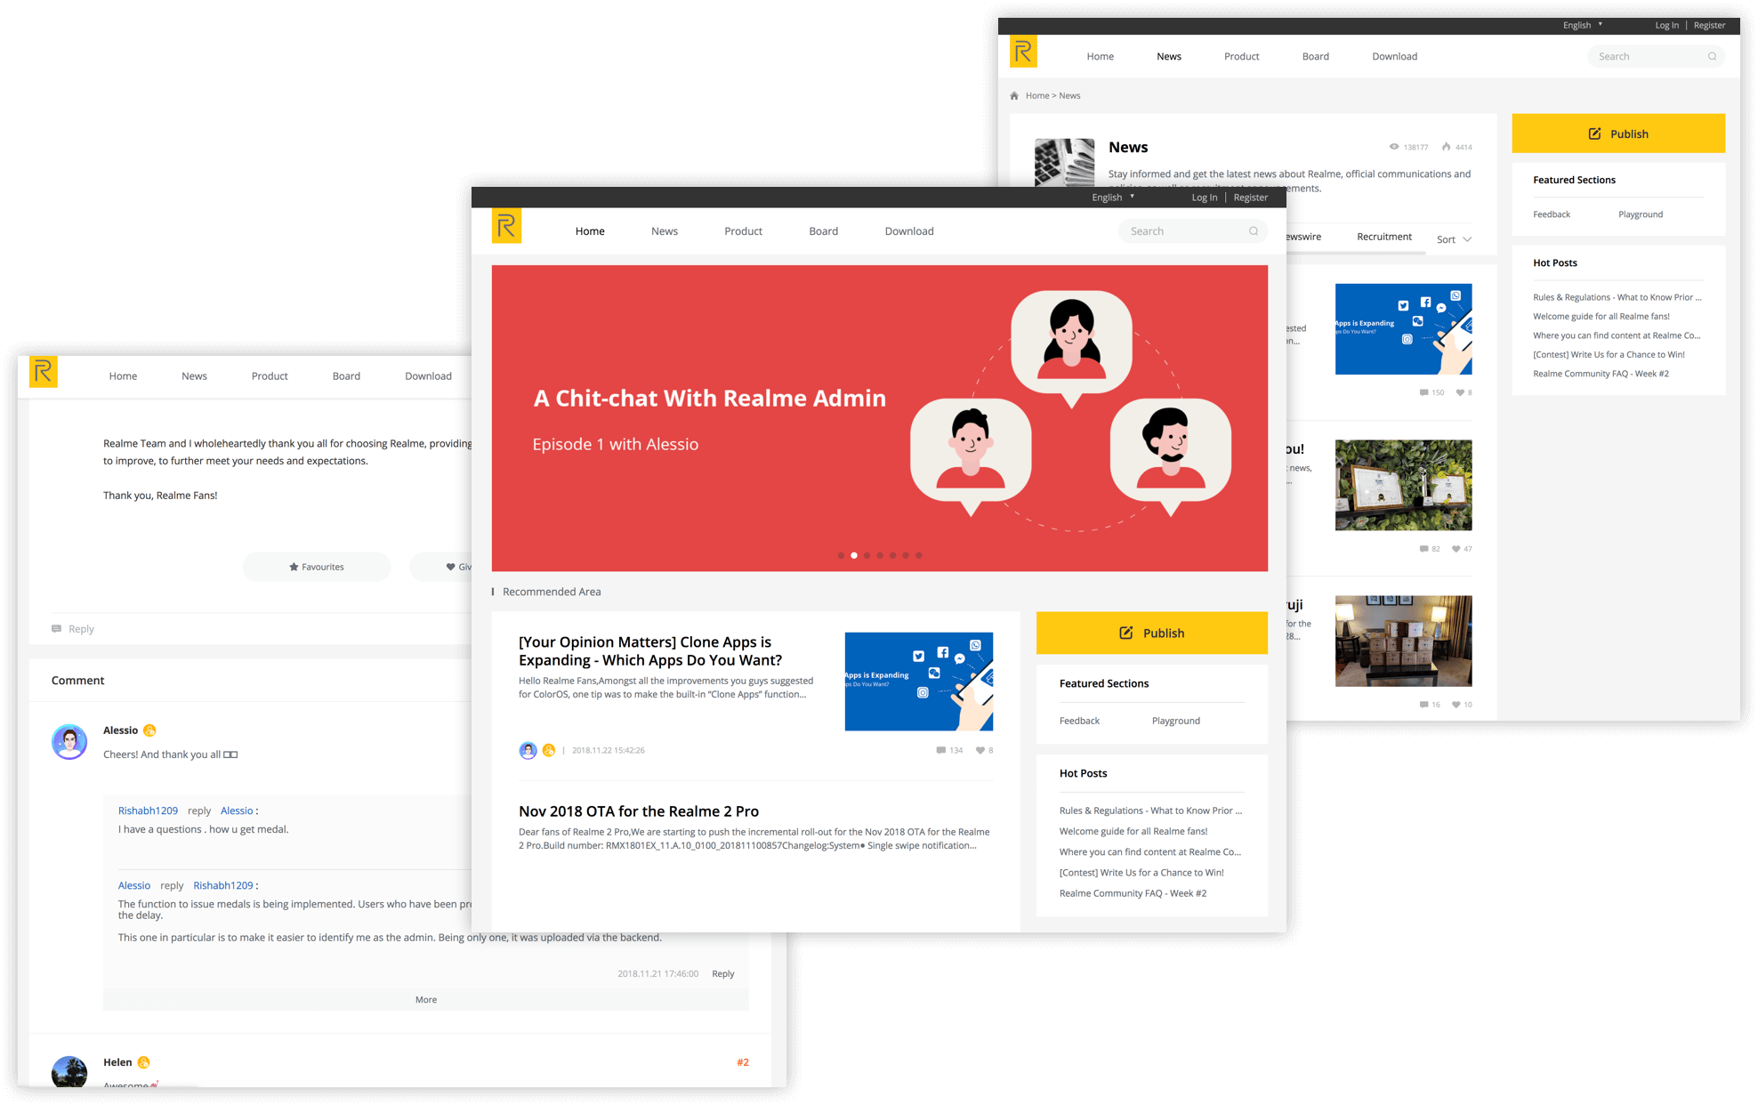
Task: Click the author avatar under the Clone Apps post
Action: tap(528, 750)
